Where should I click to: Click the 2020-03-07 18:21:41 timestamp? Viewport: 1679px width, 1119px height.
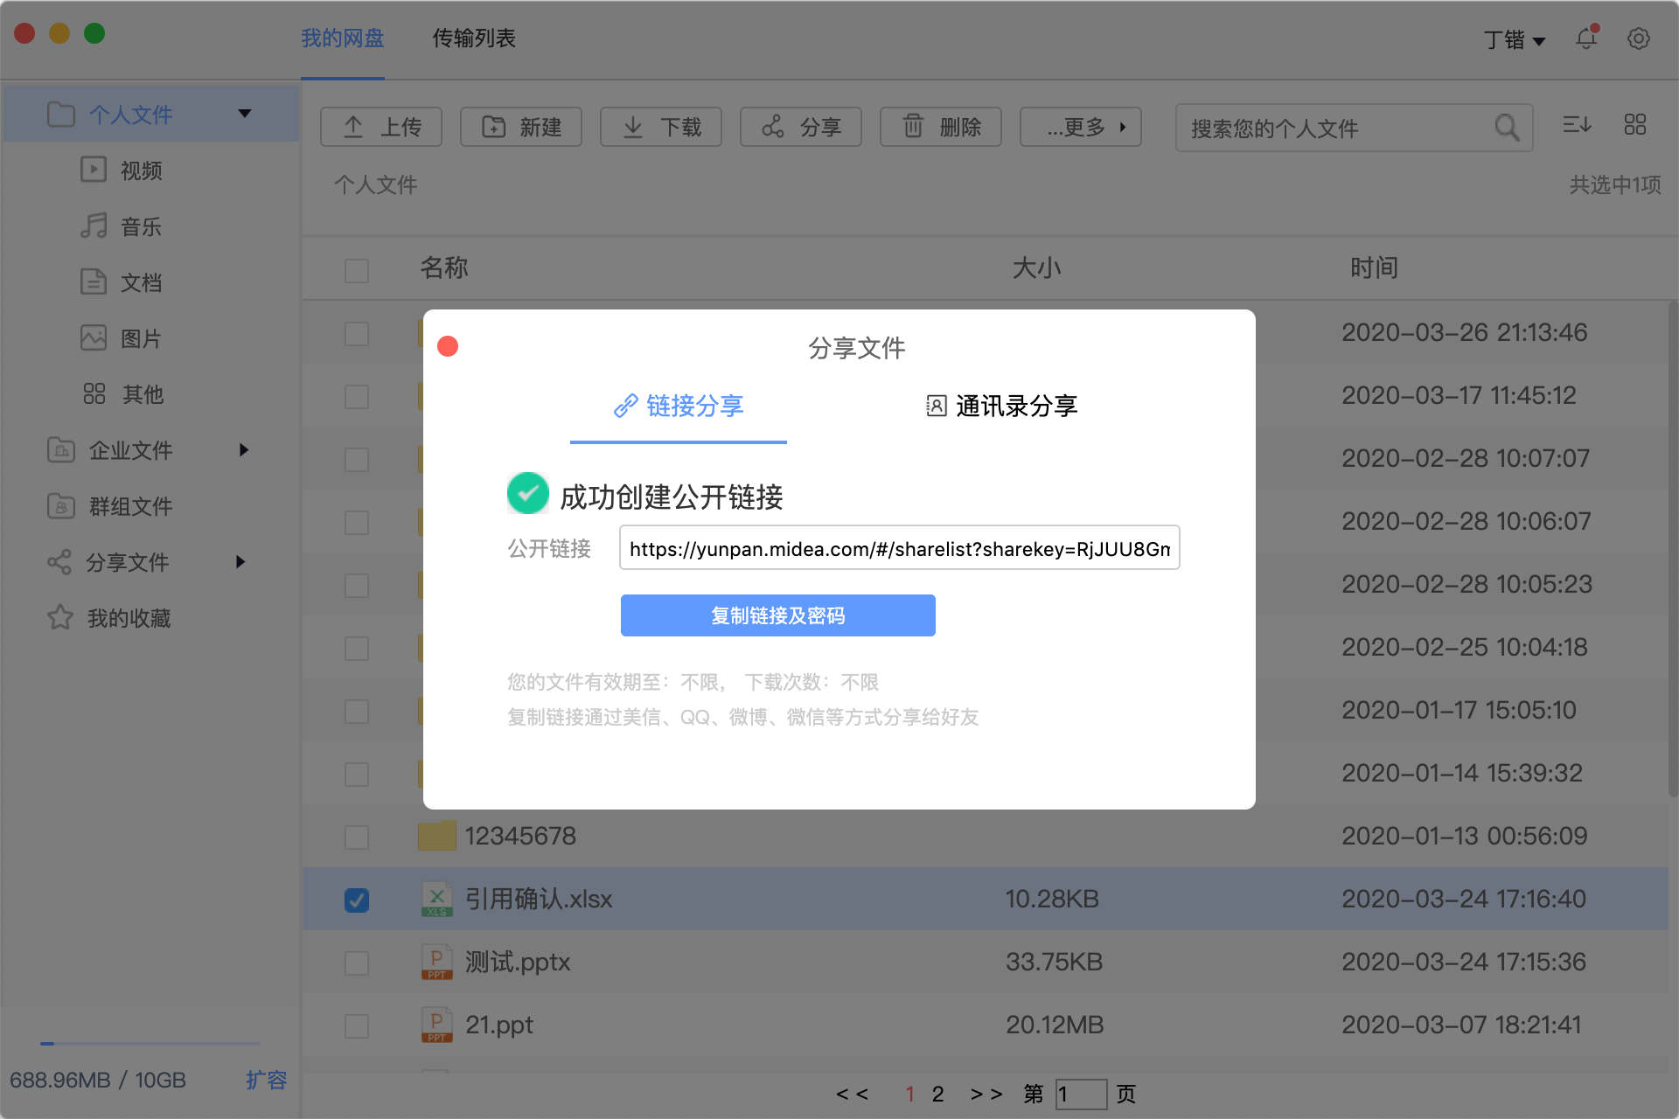click(x=1462, y=1025)
